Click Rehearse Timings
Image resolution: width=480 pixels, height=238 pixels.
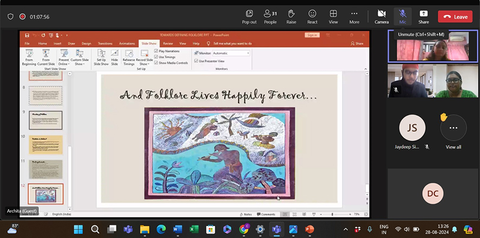pyautogui.click(x=129, y=57)
